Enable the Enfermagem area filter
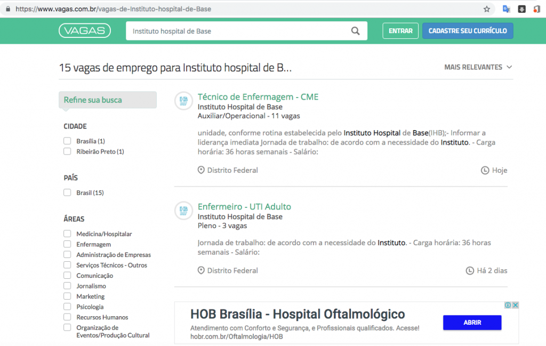 coord(67,244)
